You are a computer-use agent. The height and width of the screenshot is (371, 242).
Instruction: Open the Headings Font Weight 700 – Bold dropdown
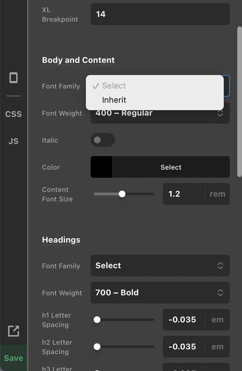(x=160, y=293)
